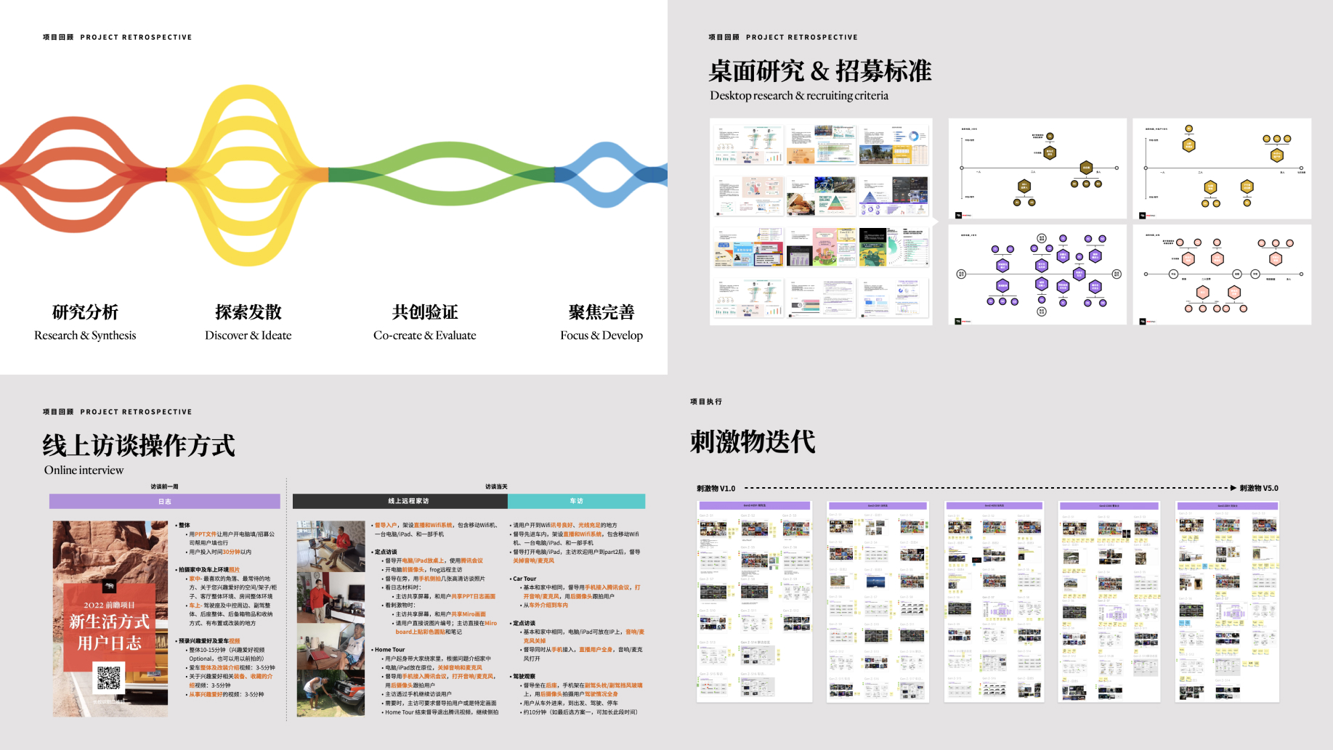
Task: Click the QR code on the journal cover
Action: click(x=109, y=679)
